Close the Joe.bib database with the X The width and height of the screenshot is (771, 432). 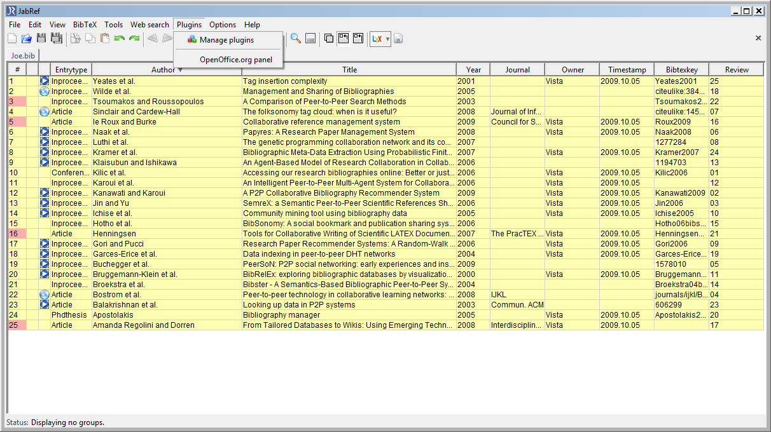tap(758, 38)
